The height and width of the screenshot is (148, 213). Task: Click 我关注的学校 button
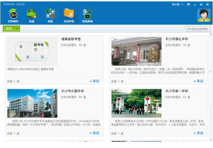coord(198,29)
